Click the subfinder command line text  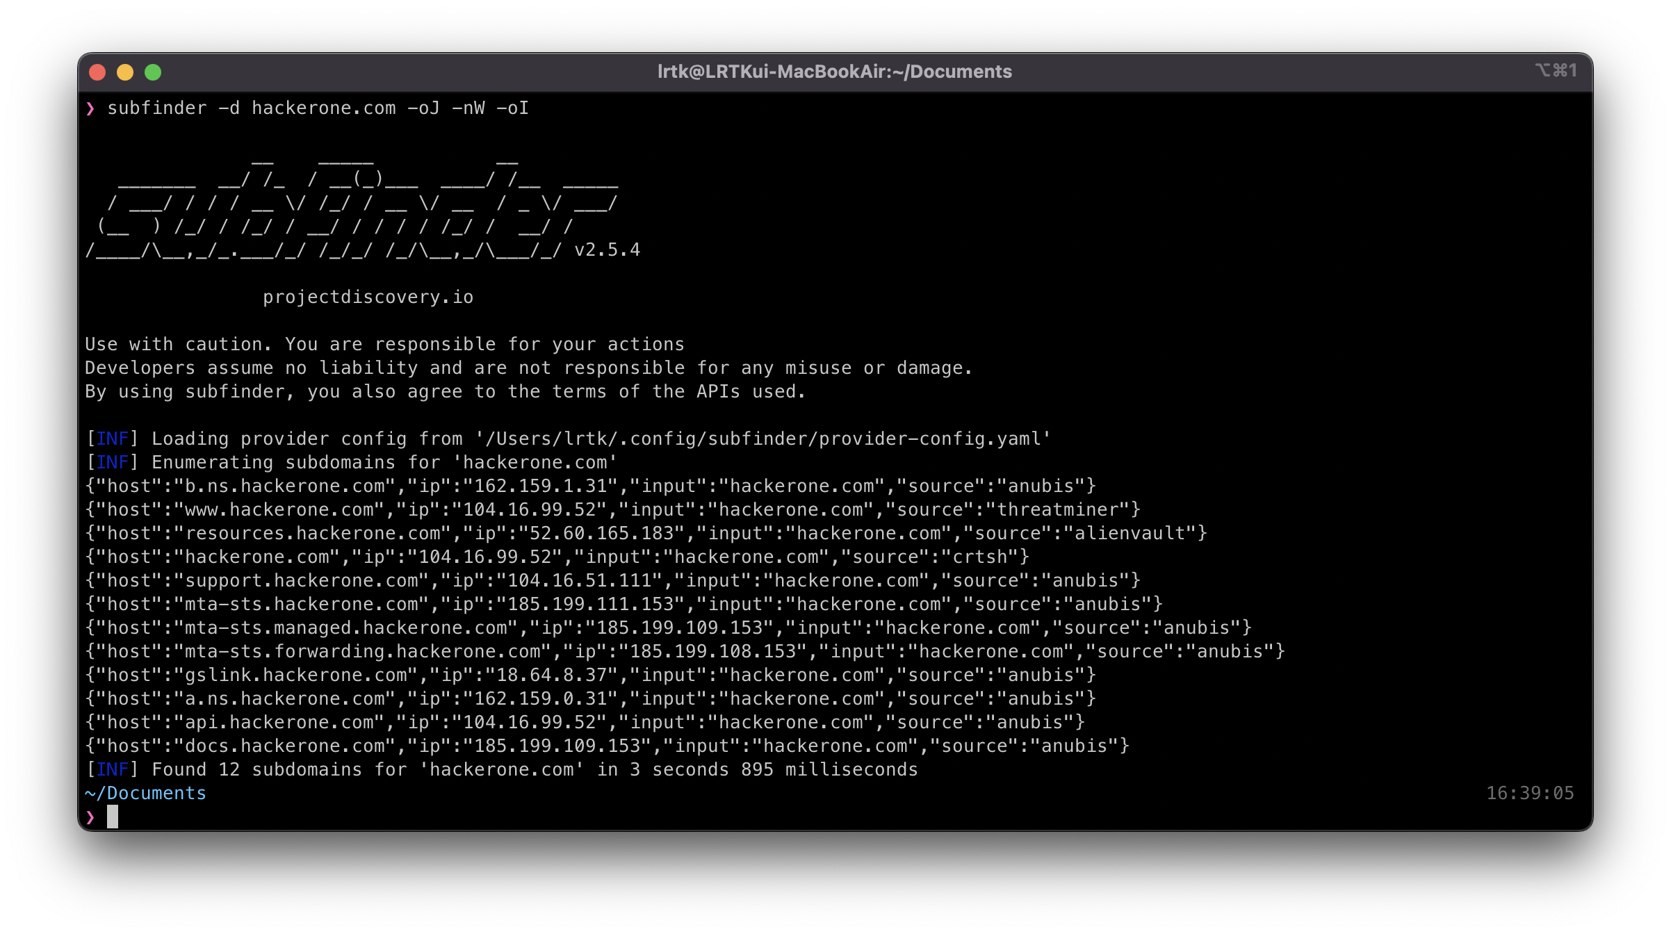(318, 108)
